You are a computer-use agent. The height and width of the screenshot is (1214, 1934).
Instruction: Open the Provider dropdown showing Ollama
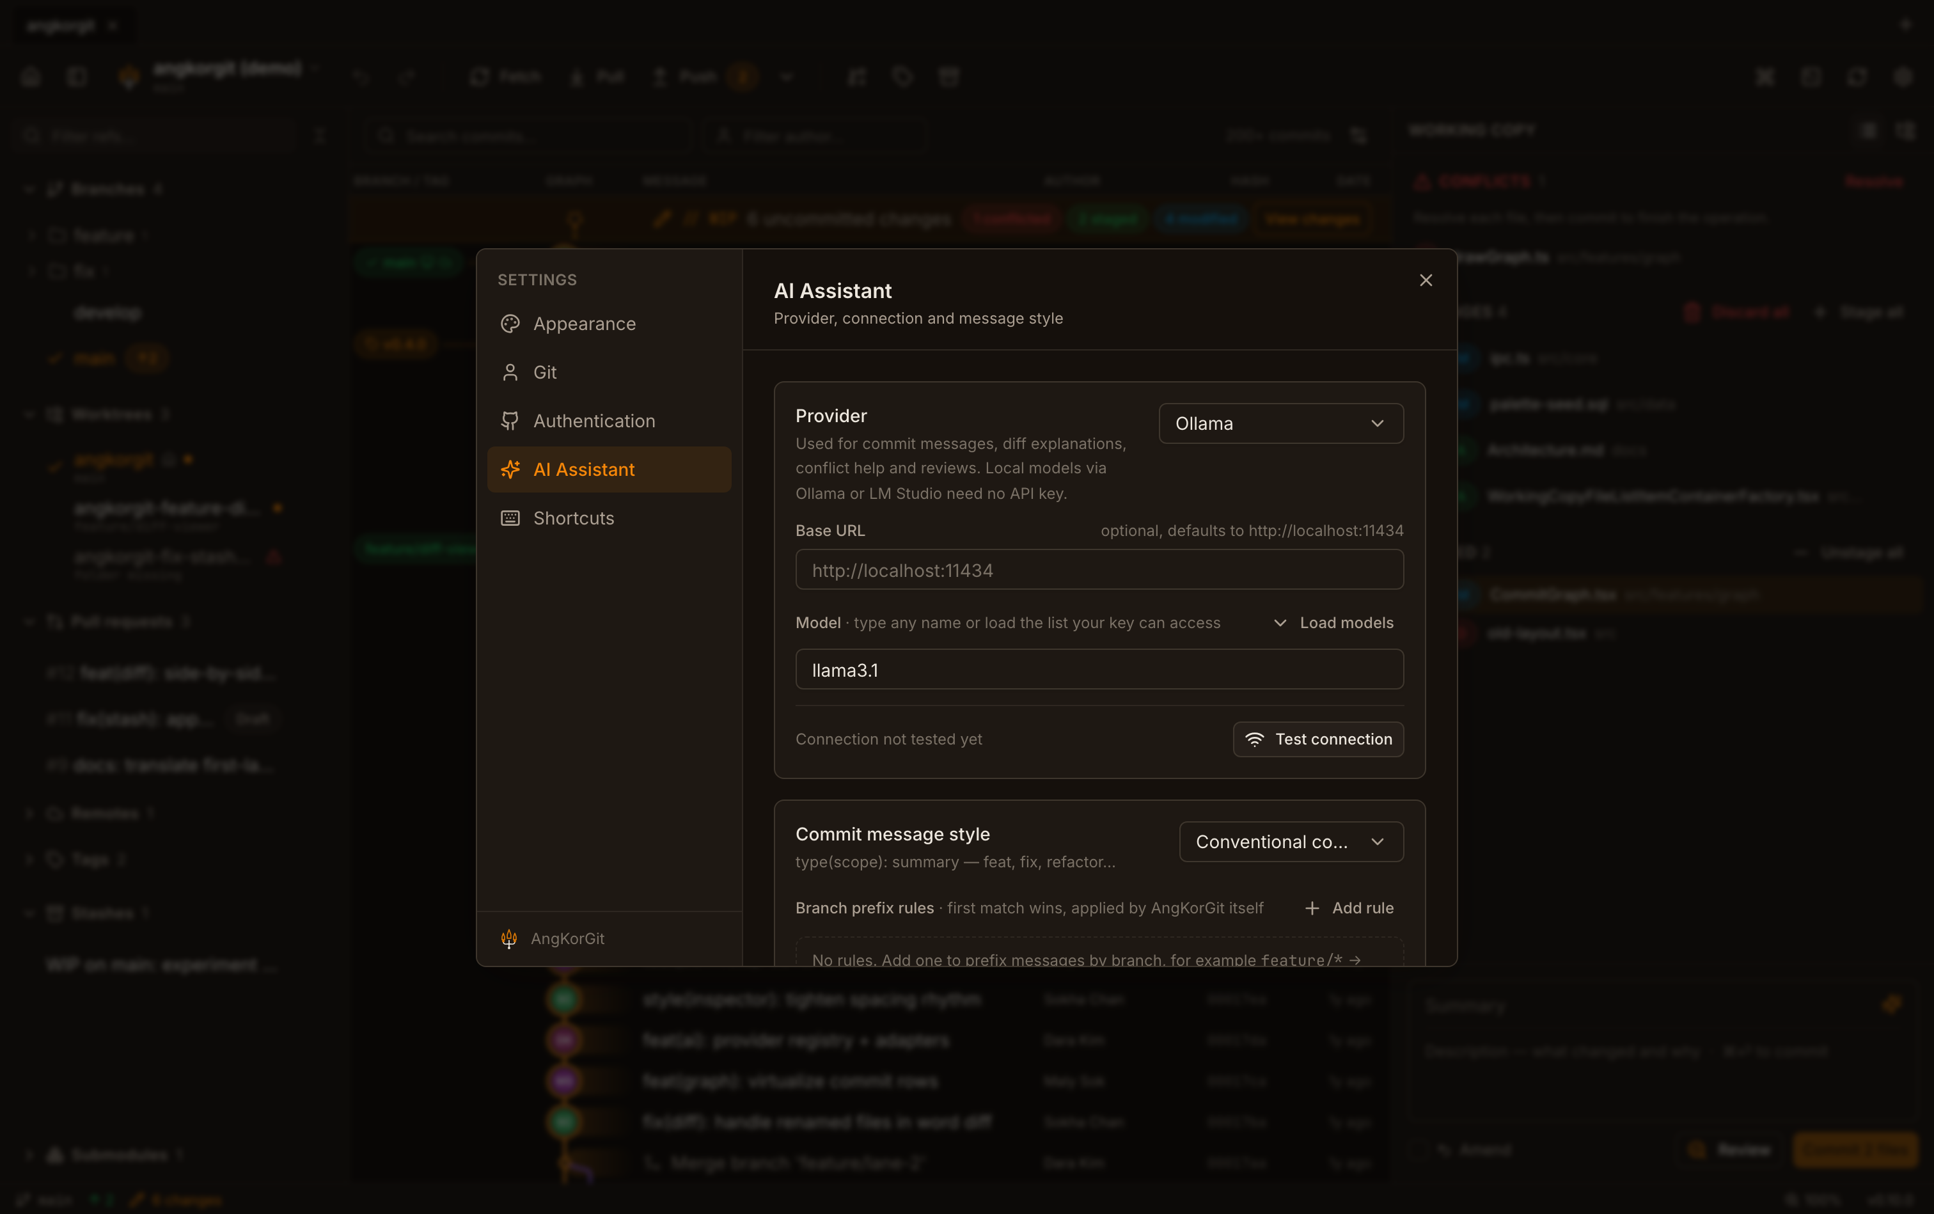pyautogui.click(x=1280, y=423)
